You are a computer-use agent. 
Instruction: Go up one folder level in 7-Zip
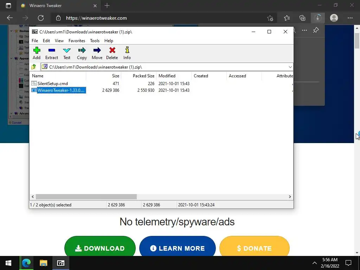(34, 67)
